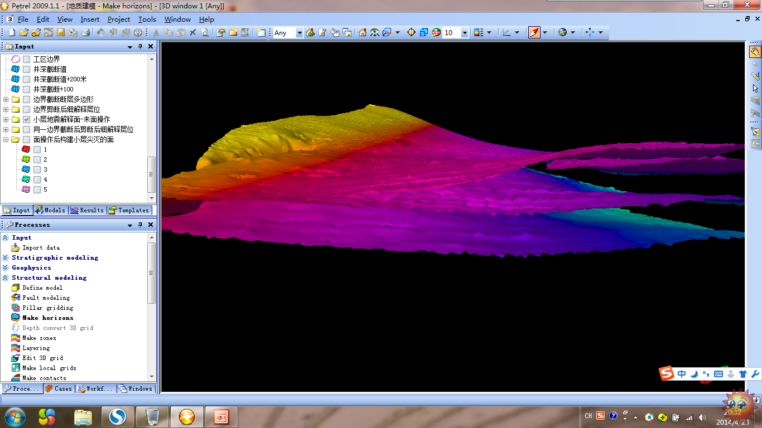762x428 pixels.
Task: Click the Copy toolbar icon
Action: [168, 33]
